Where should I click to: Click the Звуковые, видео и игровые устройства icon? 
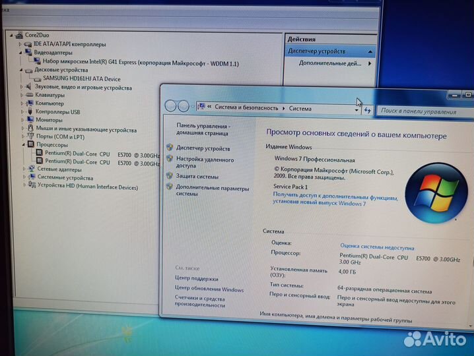point(29,87)
